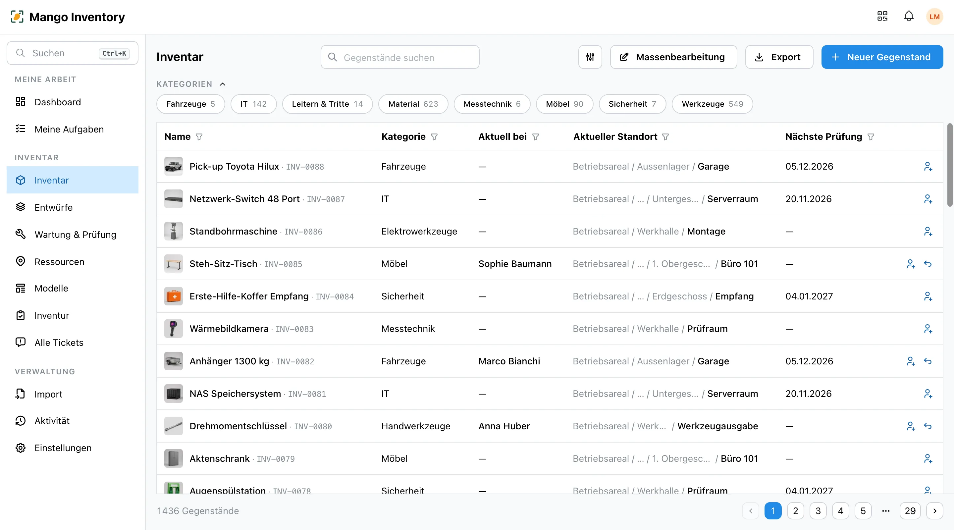Open the LM user avatar menu

tap(934, 17)
